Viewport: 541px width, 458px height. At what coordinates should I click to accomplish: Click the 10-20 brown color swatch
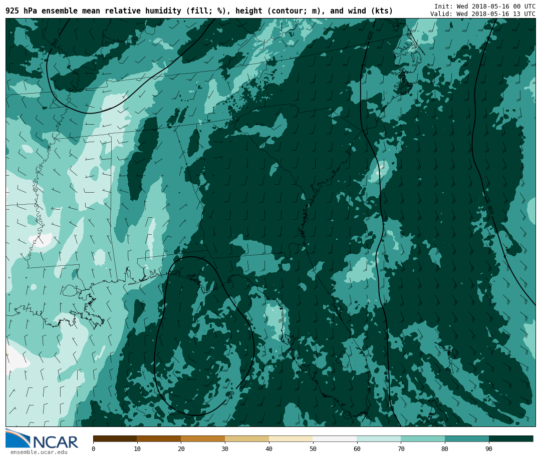point(159,438)
